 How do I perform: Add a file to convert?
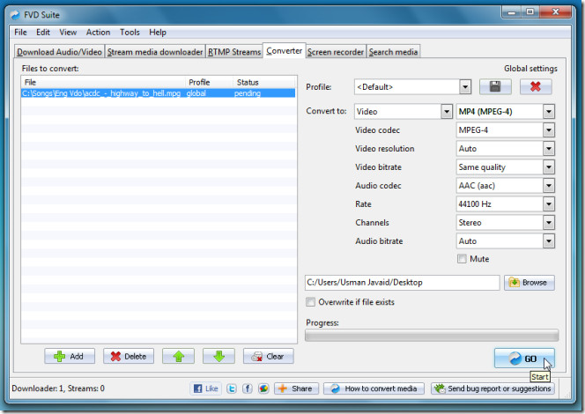(70, 356)
